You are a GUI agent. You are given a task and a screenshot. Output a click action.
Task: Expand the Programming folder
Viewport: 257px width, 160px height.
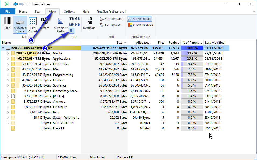coord(8,75)
